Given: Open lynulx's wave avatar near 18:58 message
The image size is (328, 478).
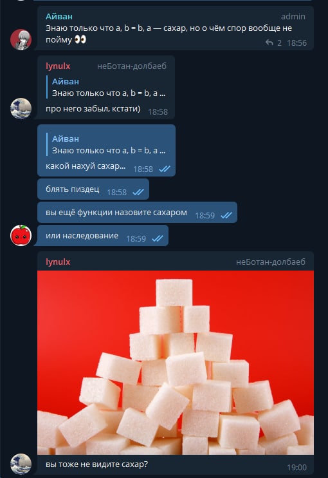Looking at the screenshot, I should [x=21, y=108].
